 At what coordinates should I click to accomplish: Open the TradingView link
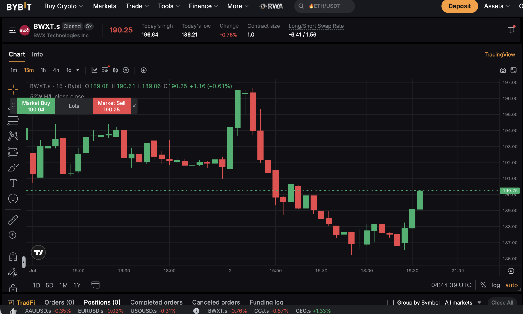click(x=500, y=54)
